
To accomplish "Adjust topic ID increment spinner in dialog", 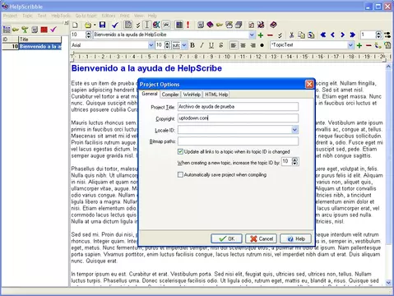I will point(294,162).
